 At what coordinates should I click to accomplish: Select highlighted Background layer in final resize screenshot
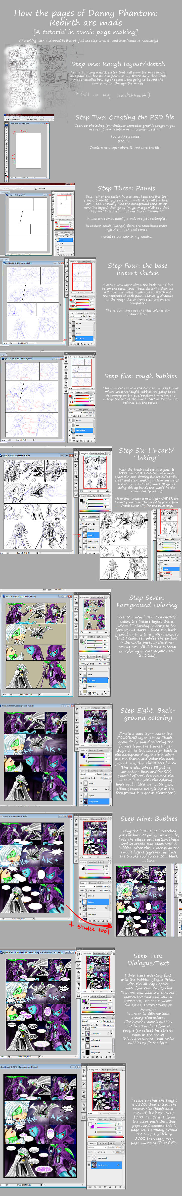pyautogui.click(x=105, y=1165)
